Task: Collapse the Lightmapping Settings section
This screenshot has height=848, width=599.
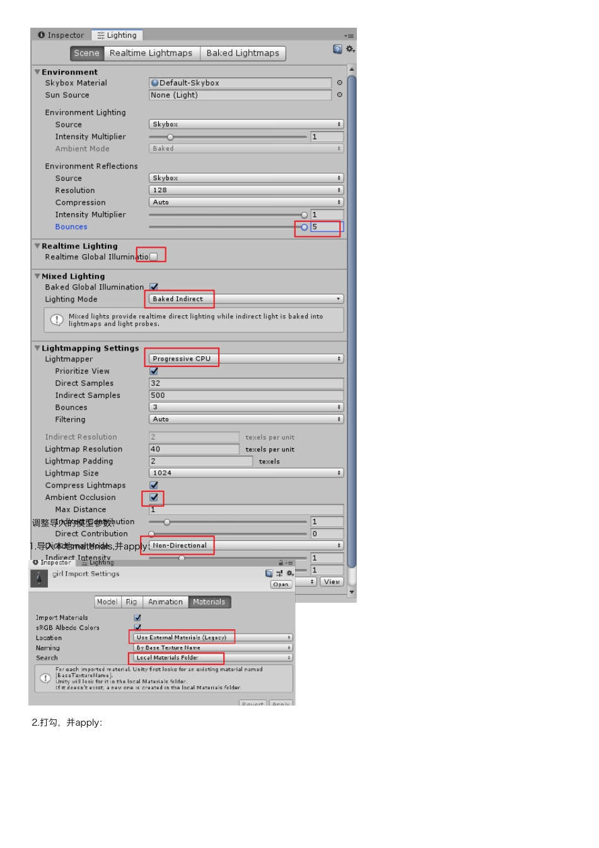Action: pos(37,348)
